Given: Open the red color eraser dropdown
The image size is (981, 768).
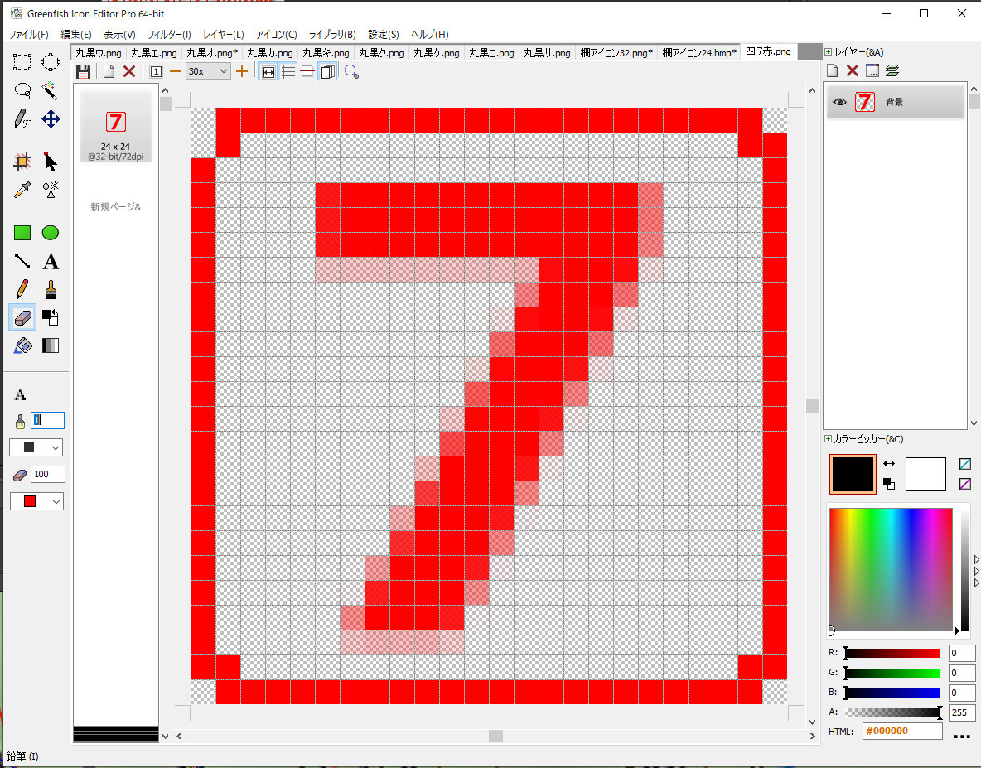Looking at the screenshot, I should point(36,502).
